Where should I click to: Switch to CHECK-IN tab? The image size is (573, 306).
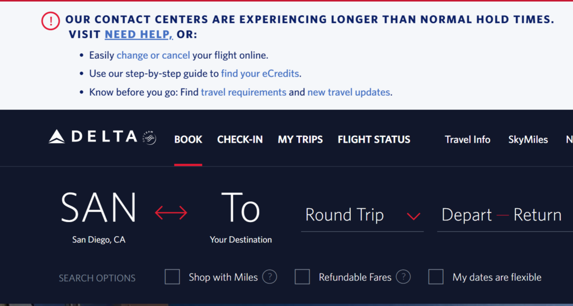239,139
